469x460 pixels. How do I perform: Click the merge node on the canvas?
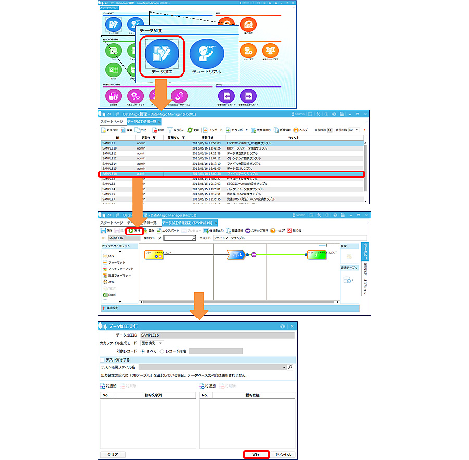236,254
